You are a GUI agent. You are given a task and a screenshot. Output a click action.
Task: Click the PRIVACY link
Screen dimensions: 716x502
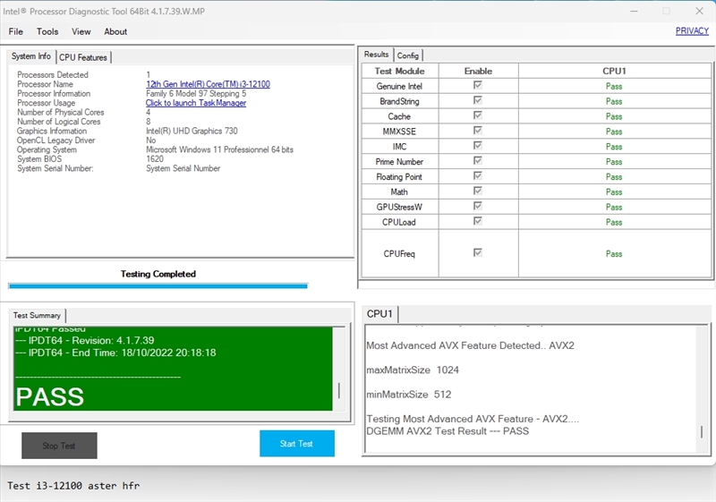[x=692, y=30]
